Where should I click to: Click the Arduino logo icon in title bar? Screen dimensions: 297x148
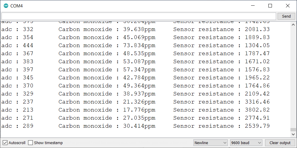coord(6,6)
